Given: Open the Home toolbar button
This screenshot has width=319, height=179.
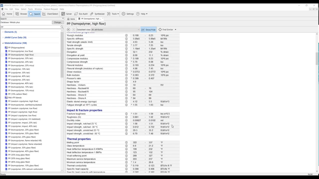Looking at the screenshot, I should [7, 14].
